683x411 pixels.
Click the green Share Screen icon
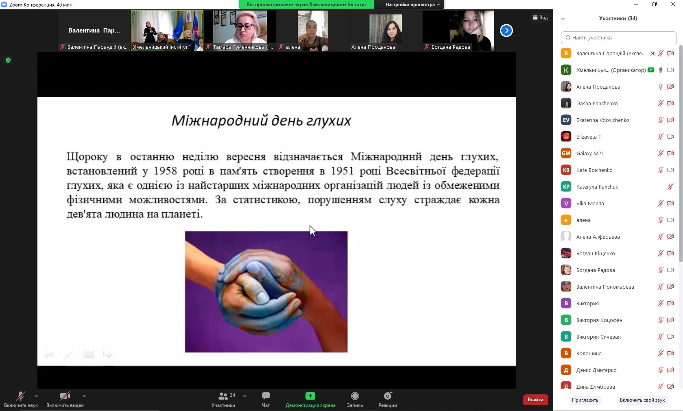click(310, 396)
